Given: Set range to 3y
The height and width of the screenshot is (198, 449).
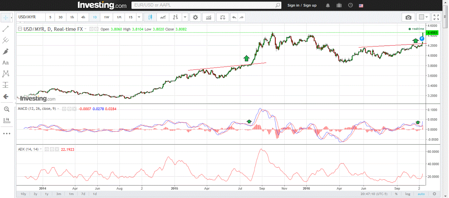Looking at the screenshot, I should coord(35,194).
